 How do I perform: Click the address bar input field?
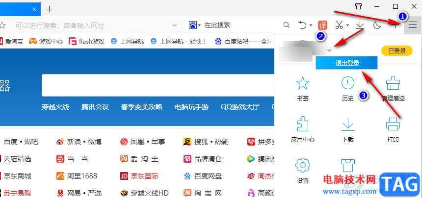pyautogui.click(x=91, y=25)
